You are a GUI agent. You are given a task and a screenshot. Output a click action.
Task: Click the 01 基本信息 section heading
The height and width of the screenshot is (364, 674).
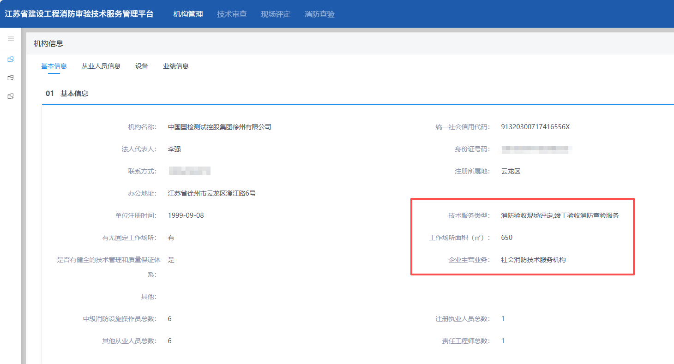[67, 93]
